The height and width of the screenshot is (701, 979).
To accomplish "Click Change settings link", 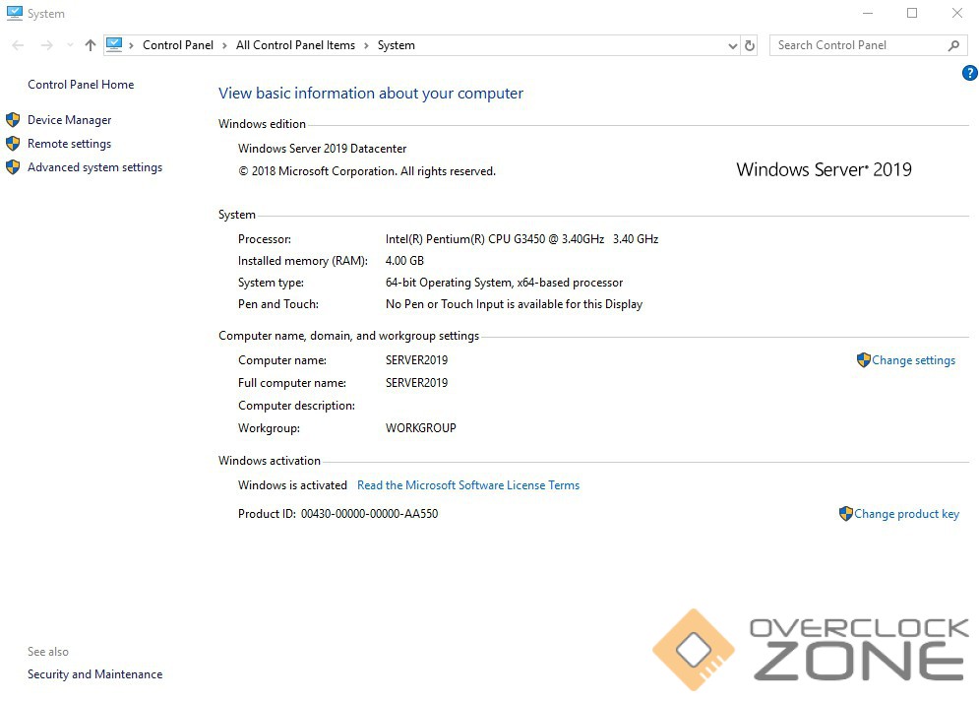I will pyautogui.click(x=913, y=360).
